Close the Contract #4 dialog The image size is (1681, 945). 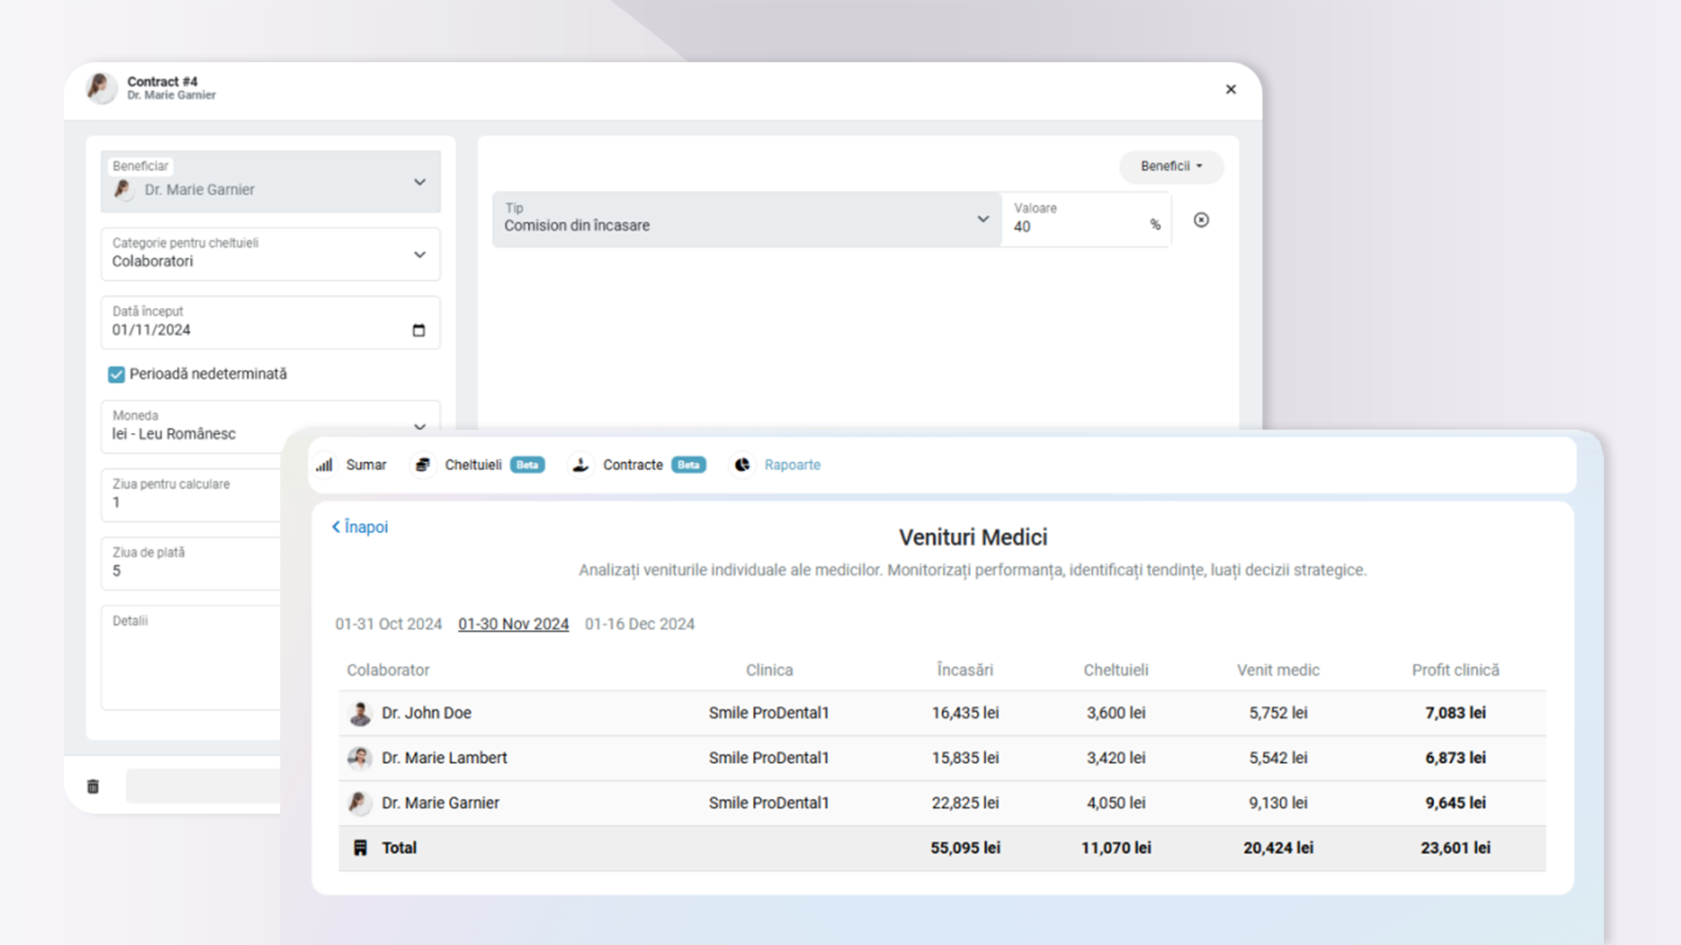[1230, 89]
